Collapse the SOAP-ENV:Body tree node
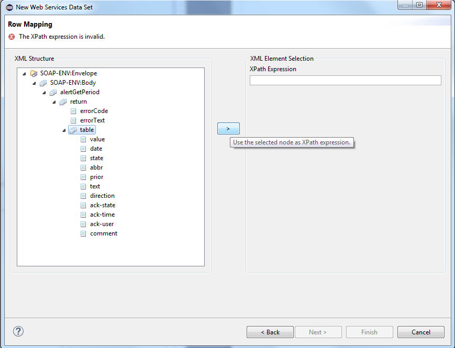Image resolution: width=455 pixels, height=348 pixels. (x=34, y=84)
